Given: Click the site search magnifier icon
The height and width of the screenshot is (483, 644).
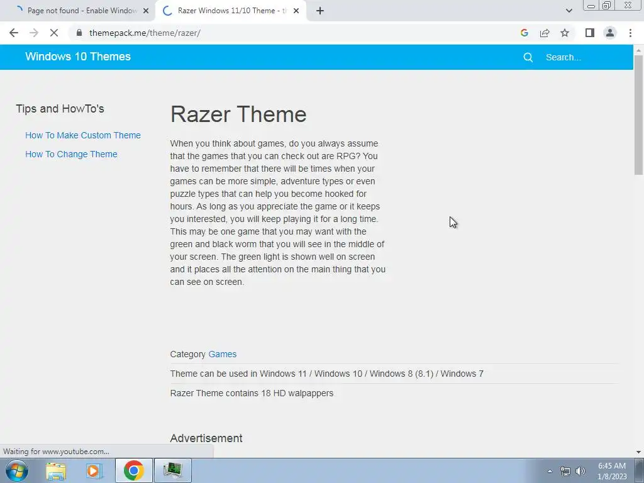Looking at the screenshot, I should point(528,57).
